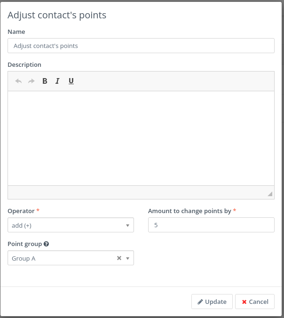Click inside the Description text area

tap(141, 138)
